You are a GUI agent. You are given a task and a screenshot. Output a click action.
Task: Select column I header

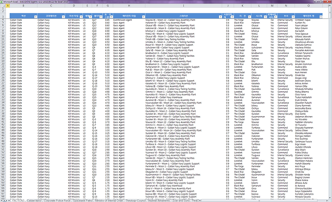(x=184, y=6)
